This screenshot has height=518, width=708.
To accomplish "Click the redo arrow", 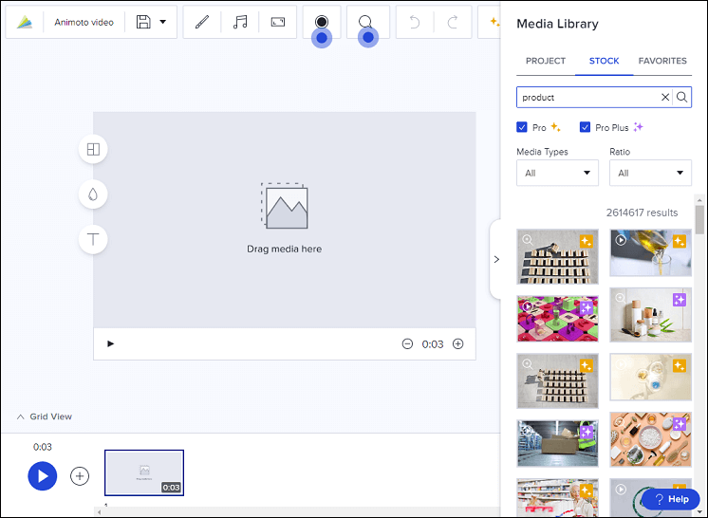I will (x=453, y=22).
